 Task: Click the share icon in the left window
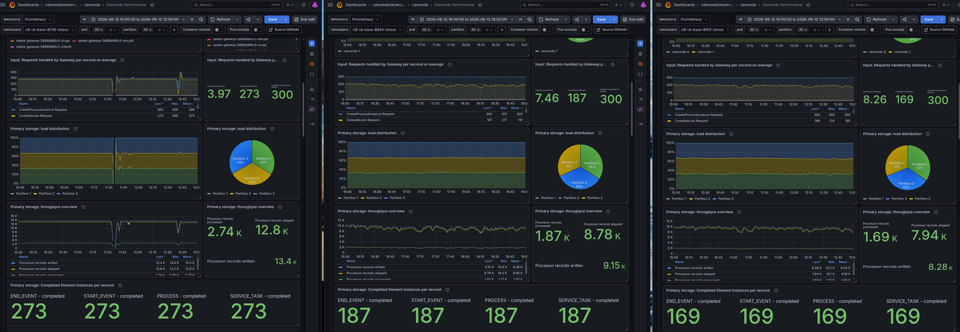[x=248, y=19]
